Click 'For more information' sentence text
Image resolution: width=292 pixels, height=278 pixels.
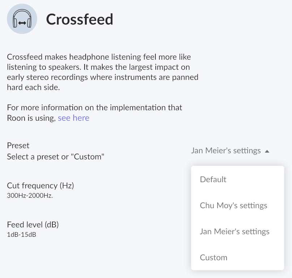tap(95, 108)
